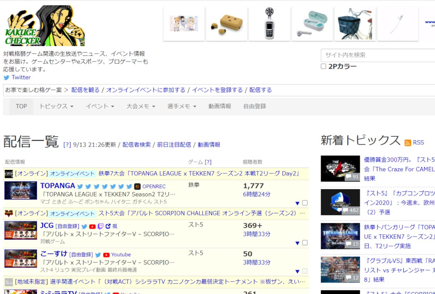Click the TOPANGA stream thumbnail

click(21, 191)
